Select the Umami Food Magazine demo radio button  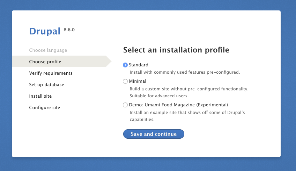(x=125, y=105)
